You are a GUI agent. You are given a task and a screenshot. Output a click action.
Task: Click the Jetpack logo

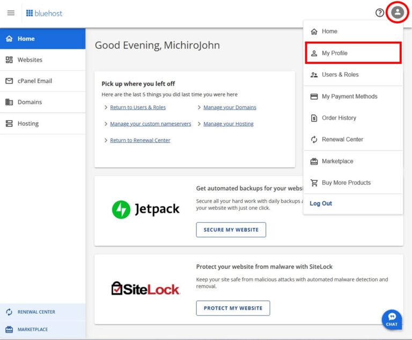click(x=145, y=209)
